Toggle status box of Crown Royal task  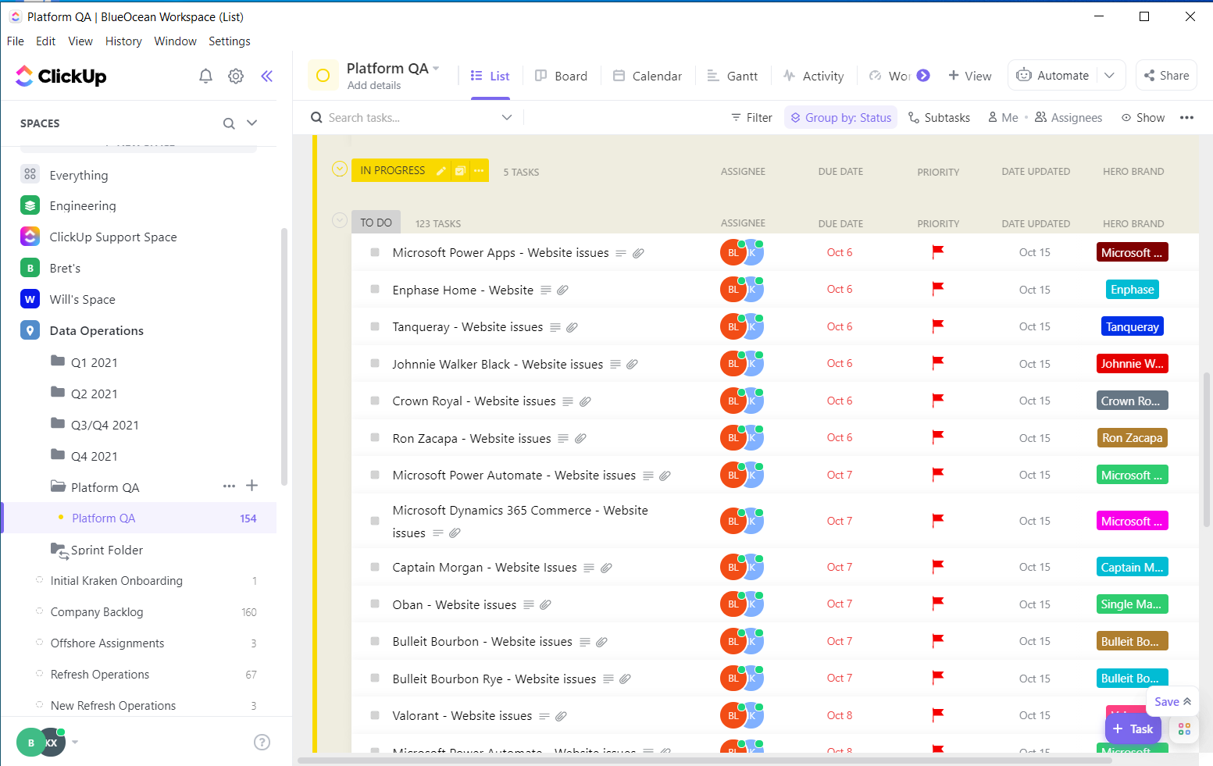pos(375,401)
